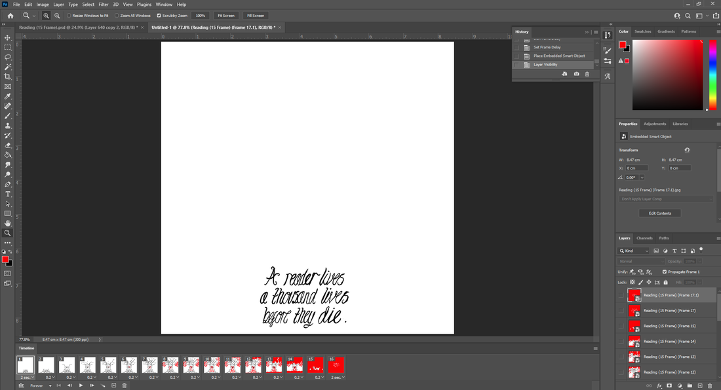721x390 pixels.
Task: Delete the layer using trash icon
Action: click(711, 385)
